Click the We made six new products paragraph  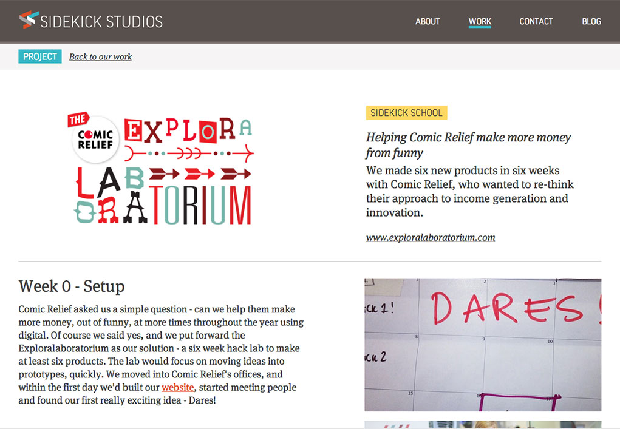point(470,192)
